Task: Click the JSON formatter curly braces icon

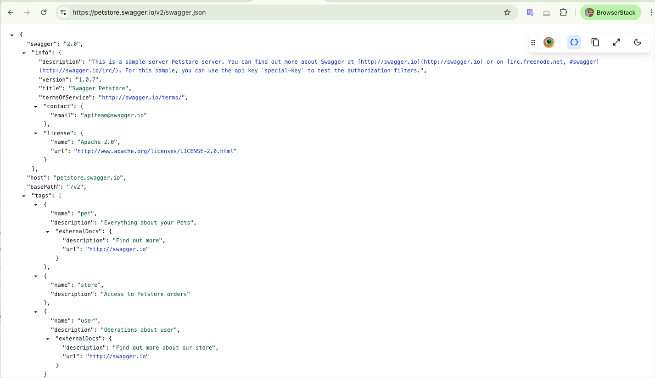Action: (x=574, y=42)
